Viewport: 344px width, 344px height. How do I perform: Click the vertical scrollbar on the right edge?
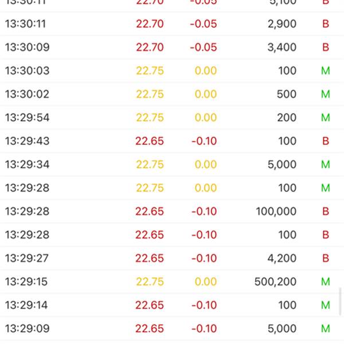[x=341, y=302]
